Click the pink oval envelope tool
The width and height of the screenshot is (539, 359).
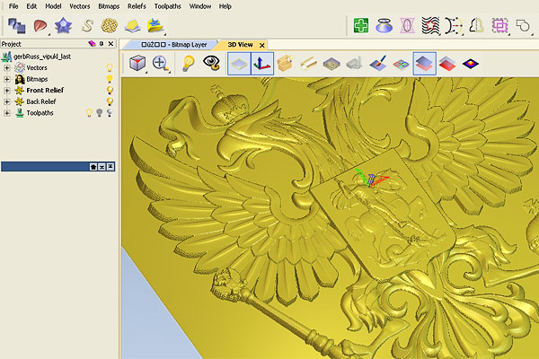407,26
